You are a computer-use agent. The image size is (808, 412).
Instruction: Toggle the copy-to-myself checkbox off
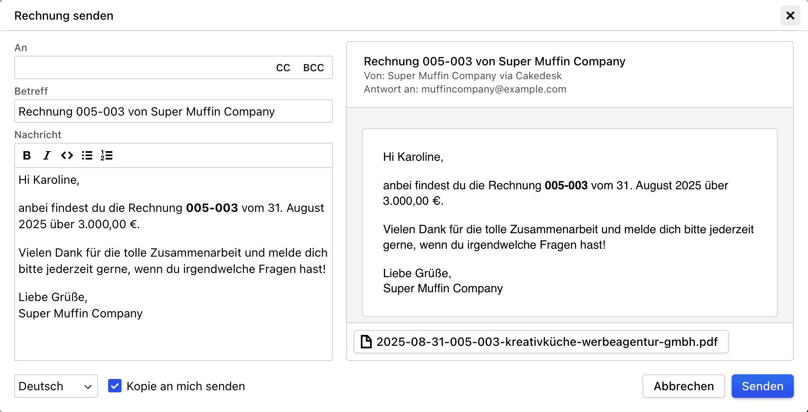click(x=115, y=386)
